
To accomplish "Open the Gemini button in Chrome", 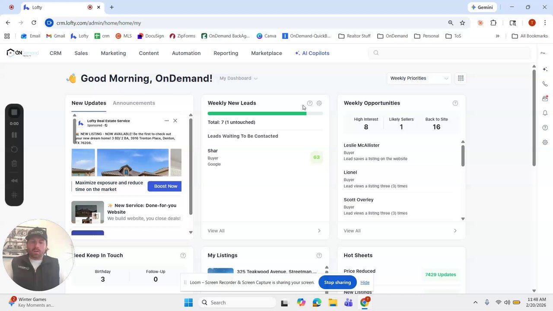I will click(482, 7).
